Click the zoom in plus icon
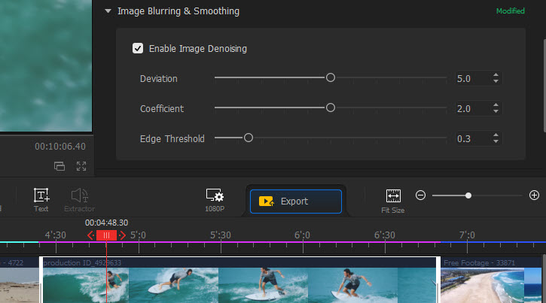Viewport: 546px width, 303px height. tap(535, 195)
